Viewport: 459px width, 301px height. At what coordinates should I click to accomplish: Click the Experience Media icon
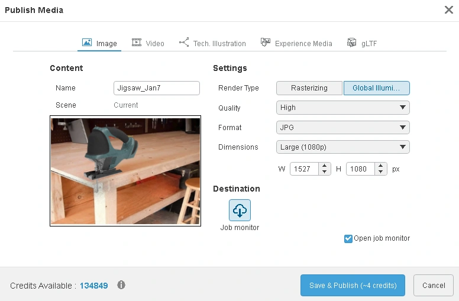[x=266, y=43]
